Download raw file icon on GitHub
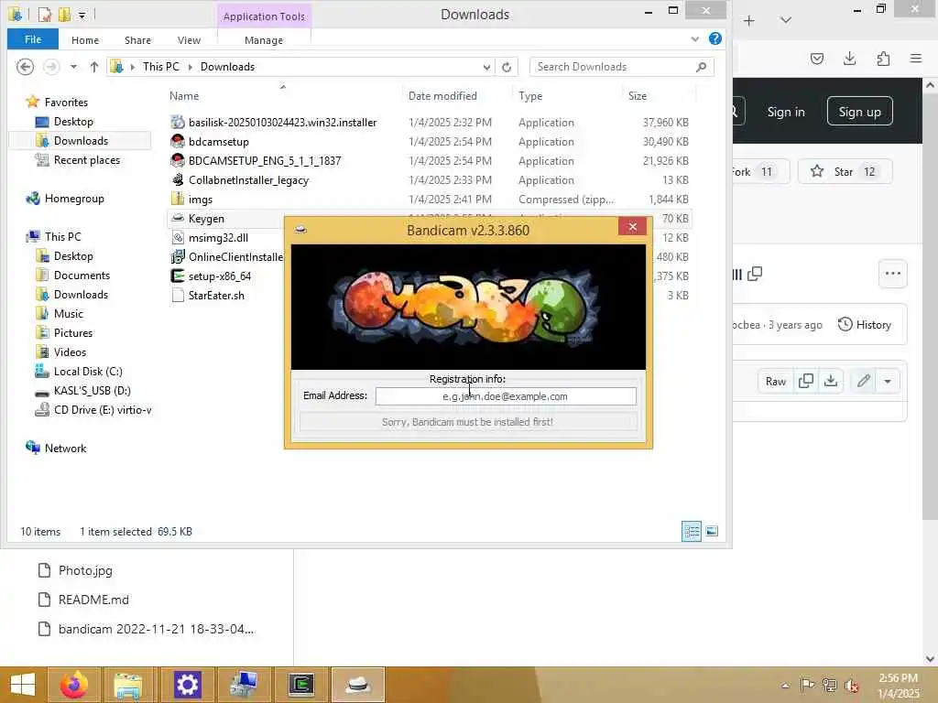Image resolution: width=938 pixels, height=703 pixels. tap(831, 381)
